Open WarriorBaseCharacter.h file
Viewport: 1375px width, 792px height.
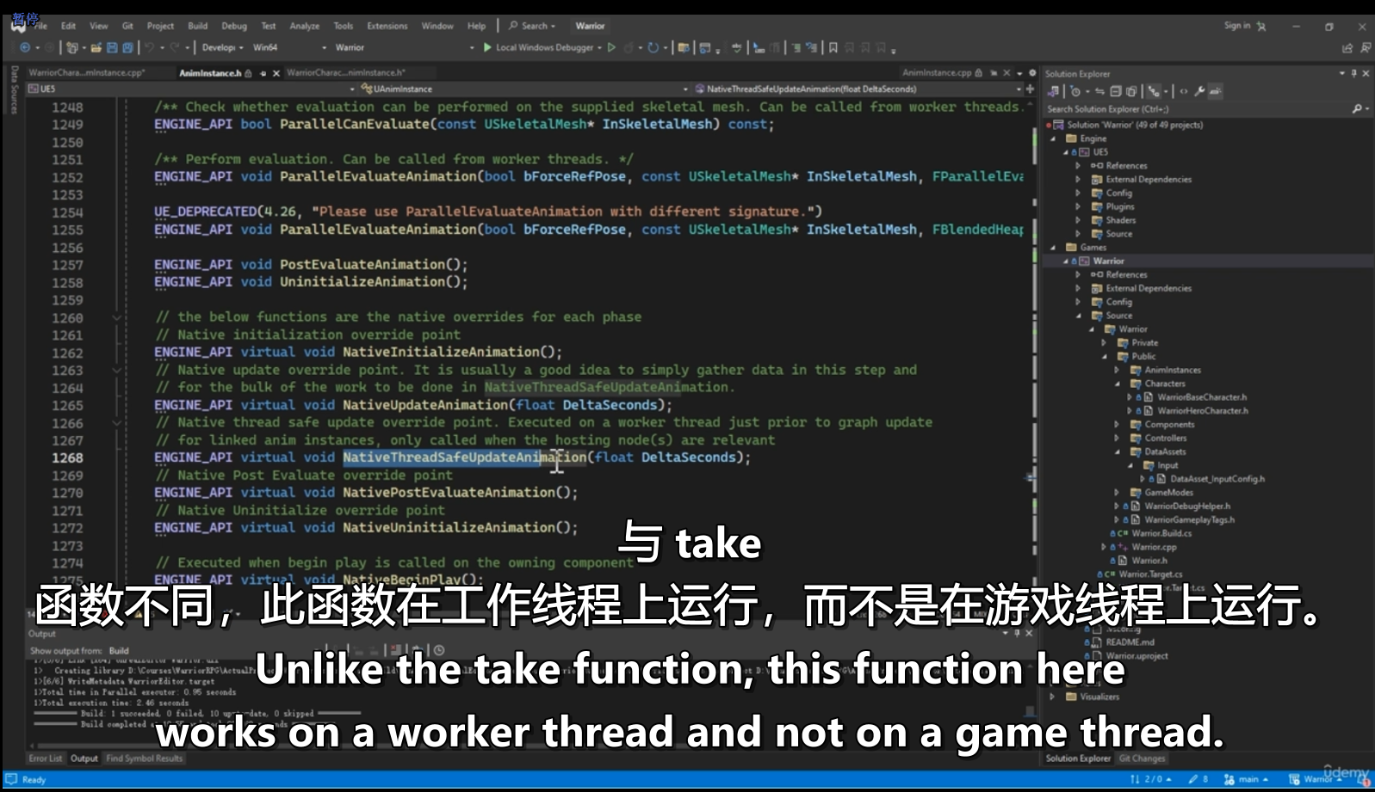pyautogui.click(x=1201, y=397)
